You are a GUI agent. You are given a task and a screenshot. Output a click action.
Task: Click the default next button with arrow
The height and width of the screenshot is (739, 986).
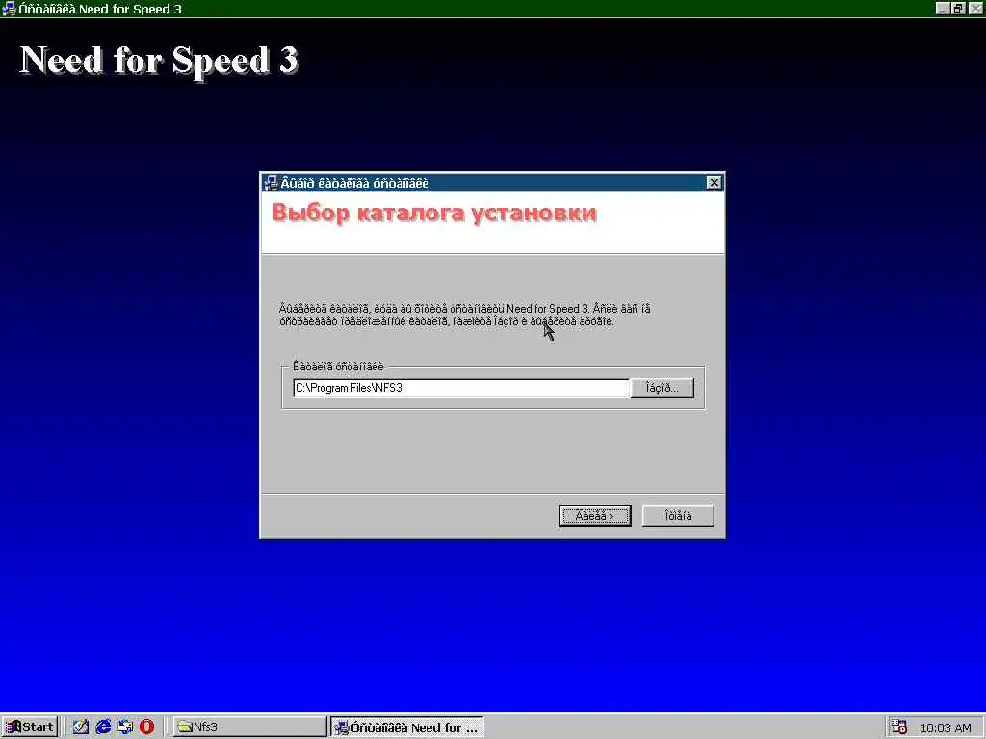tap(595, 516)
